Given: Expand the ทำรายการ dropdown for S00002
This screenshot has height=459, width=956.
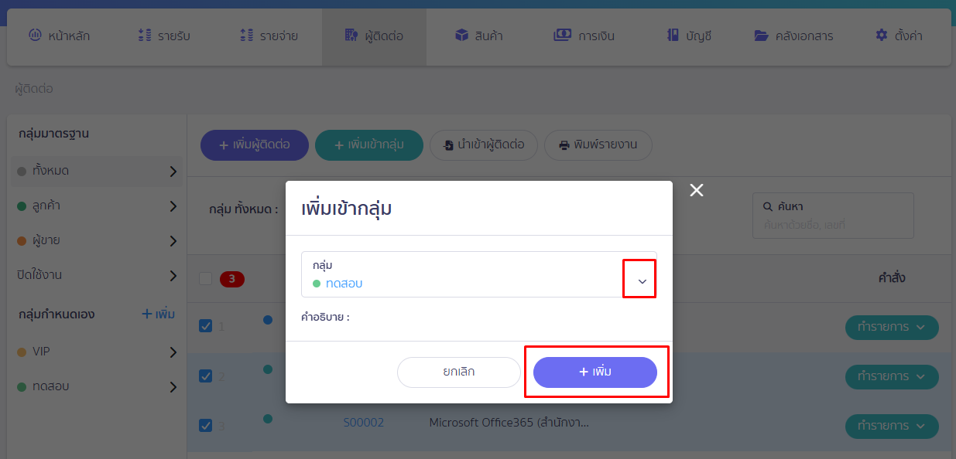Looking at the screenshot, I should [x=892, y=426].
